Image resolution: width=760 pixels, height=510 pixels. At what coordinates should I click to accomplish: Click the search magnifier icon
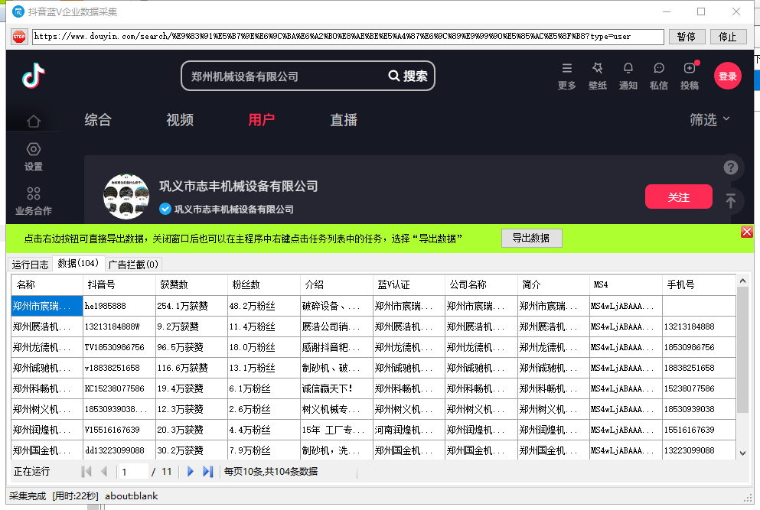point(394,76)
